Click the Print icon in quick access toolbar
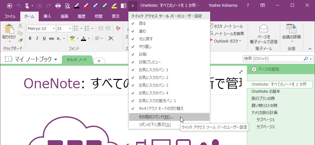This screenshot has width=315, height=145. click(58, 5)
